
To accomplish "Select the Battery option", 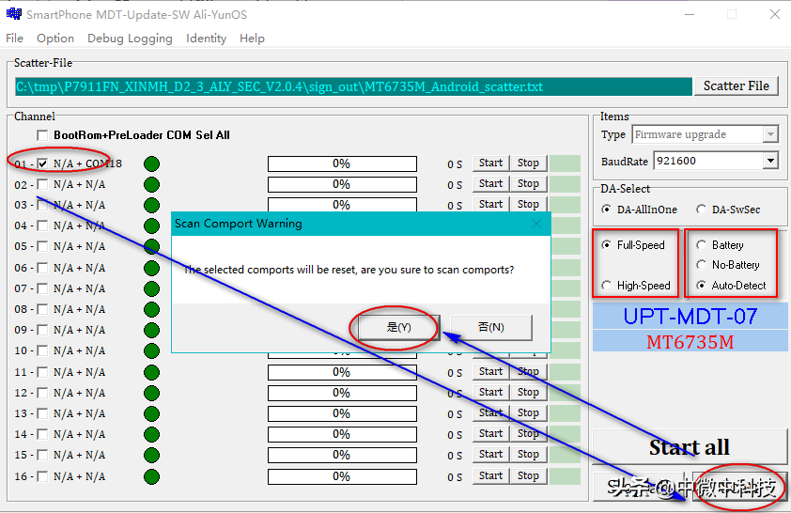I will (701, 245).
